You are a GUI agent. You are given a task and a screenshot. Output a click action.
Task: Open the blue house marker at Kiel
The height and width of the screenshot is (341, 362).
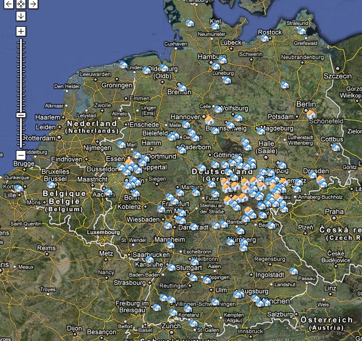(215, 26)
